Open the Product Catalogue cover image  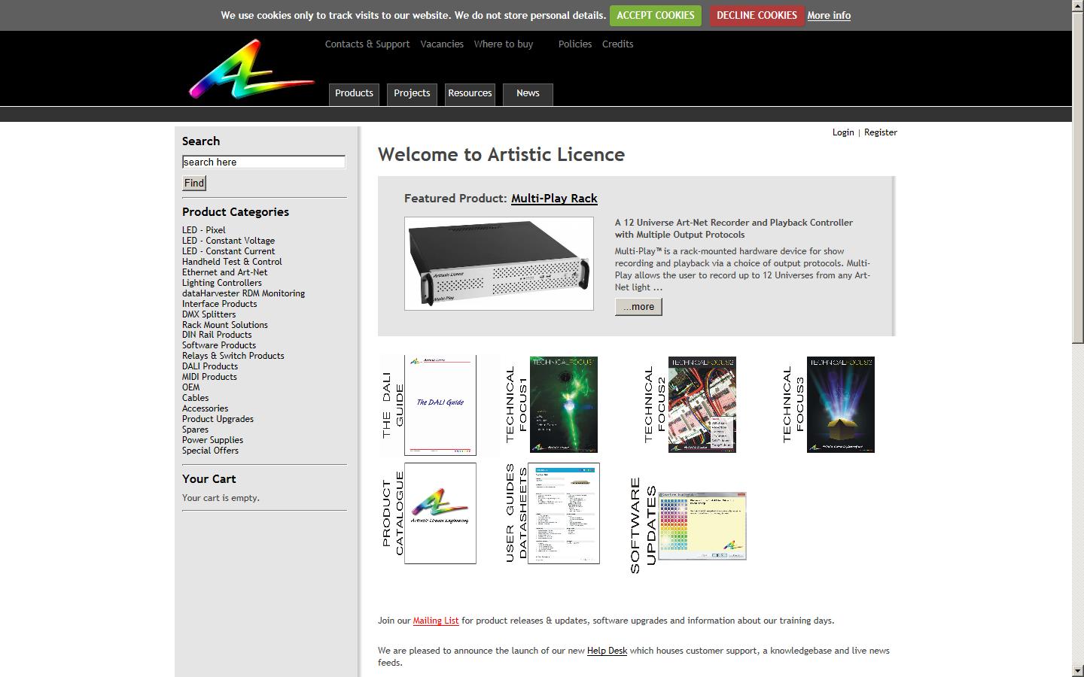pyautogui.click(x=440, y=513)
